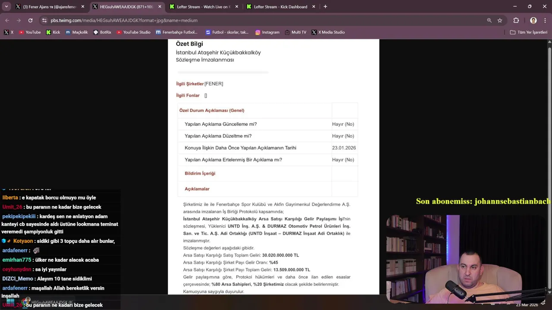Open the Kick bookmark

point(53,32)
